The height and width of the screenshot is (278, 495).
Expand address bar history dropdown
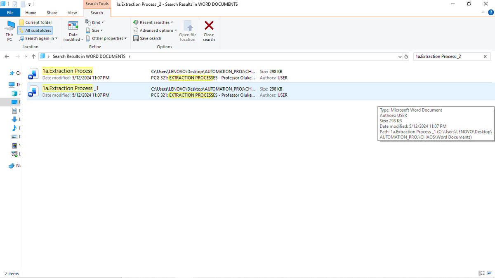coord(400,56)
